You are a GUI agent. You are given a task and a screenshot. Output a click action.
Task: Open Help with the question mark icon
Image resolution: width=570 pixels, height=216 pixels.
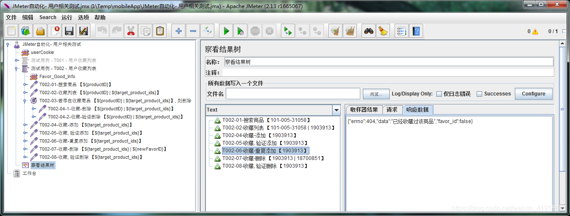point(416,31)
